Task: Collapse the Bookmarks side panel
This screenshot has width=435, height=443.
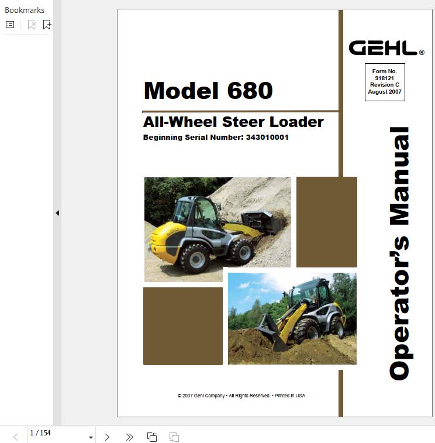Action: [57, 213]
